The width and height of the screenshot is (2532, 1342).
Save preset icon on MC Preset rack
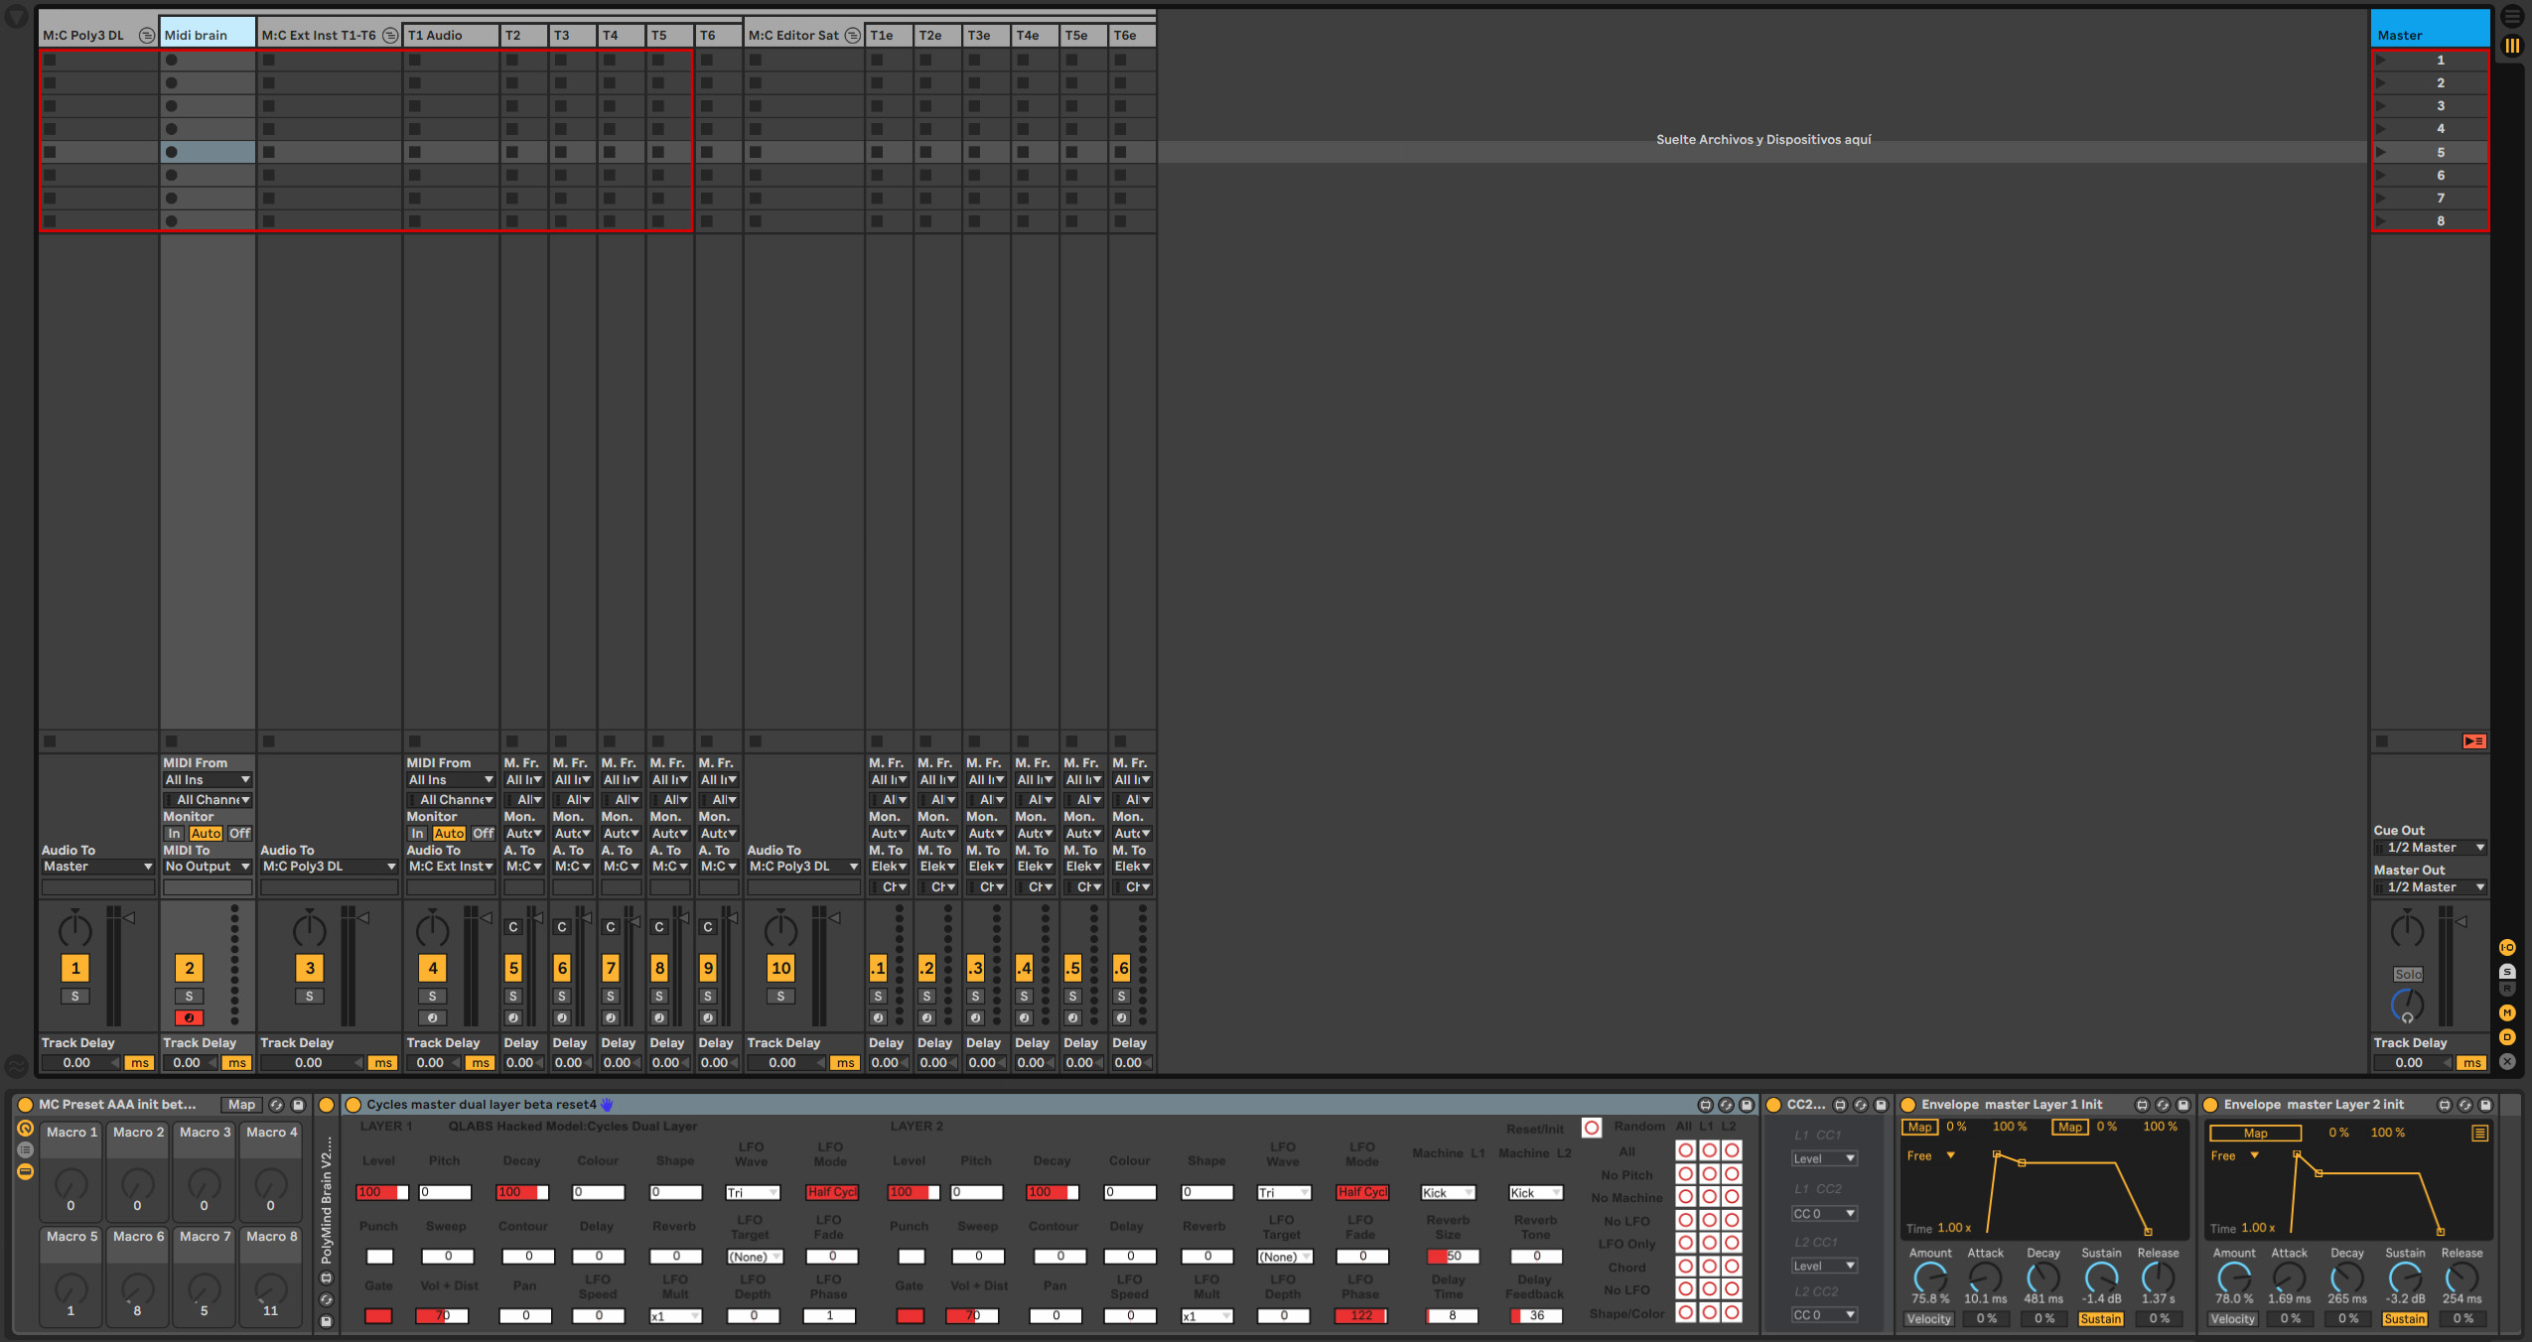coord(298,1105)
